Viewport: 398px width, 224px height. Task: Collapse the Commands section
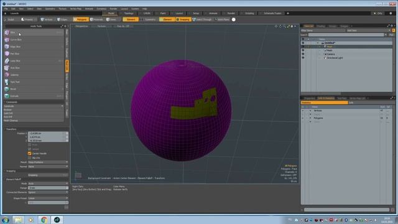(5, 102)
